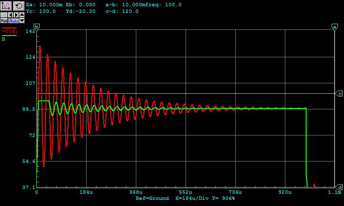The image size is (344, 206).
Task: Click the reset/refresh circular arrow button
Action: (x=18, y=6)
